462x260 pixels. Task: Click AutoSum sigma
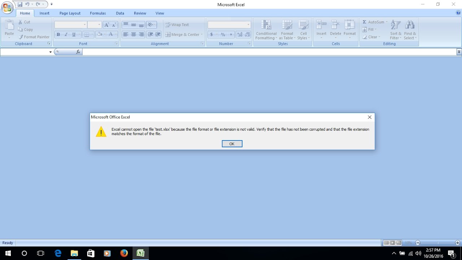tap(375, 22)
